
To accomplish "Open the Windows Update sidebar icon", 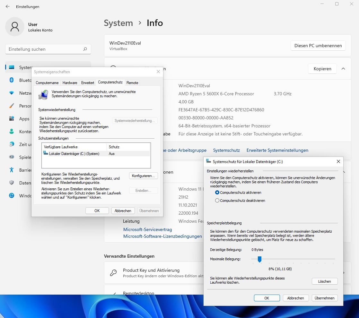I will point(12,196).
